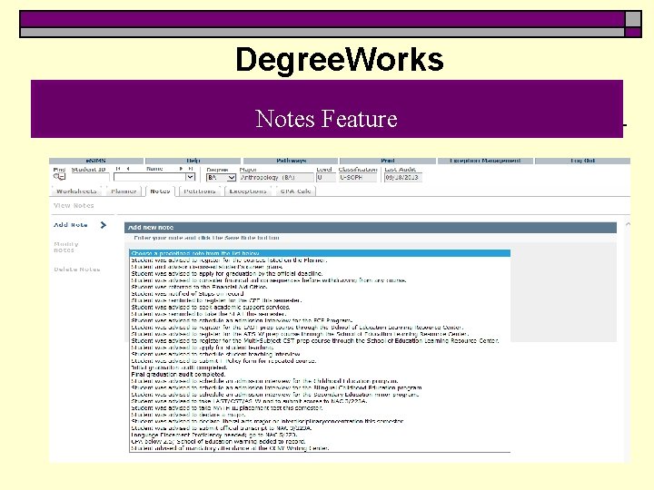Click scroll-up arrow of the notes panel
This screenshot has height=490, width=654.
tap(628, 224)
